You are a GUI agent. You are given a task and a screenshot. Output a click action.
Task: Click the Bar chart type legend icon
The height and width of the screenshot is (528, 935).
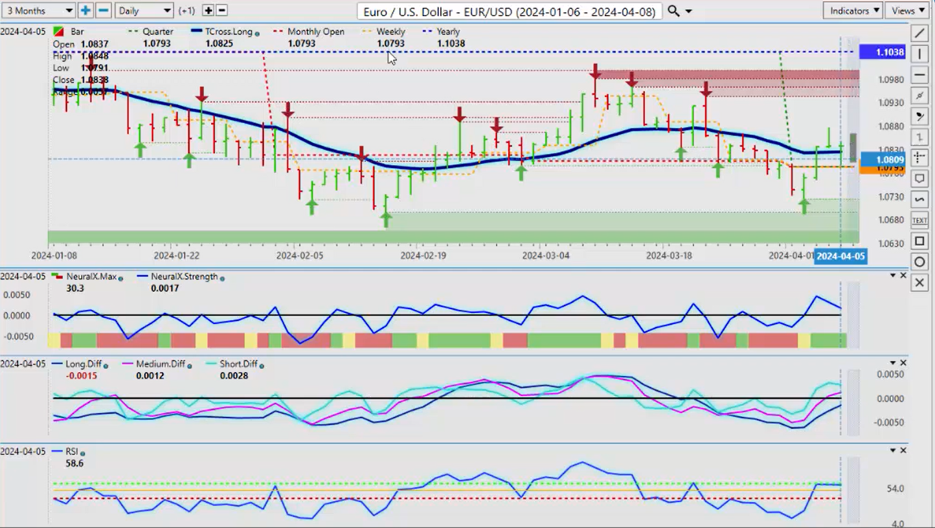(58, 32)
